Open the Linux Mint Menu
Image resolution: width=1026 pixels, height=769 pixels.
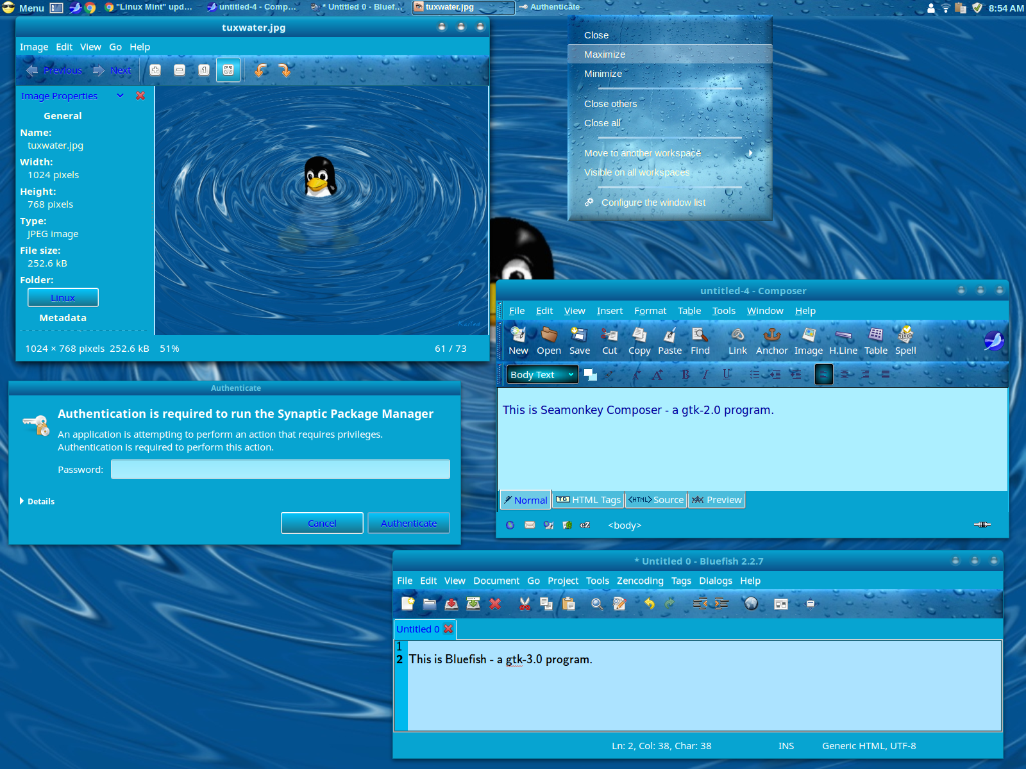tap(23, 8)
